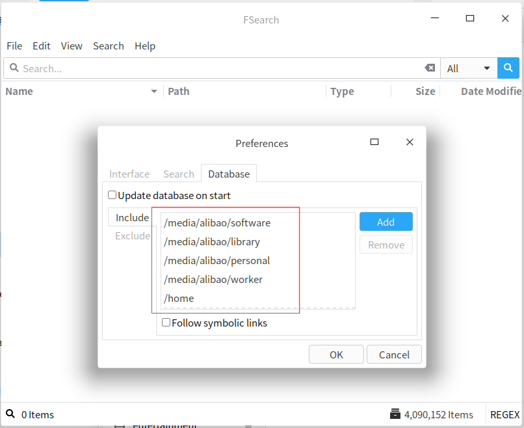Open the Edit menu

click(42, 46)
